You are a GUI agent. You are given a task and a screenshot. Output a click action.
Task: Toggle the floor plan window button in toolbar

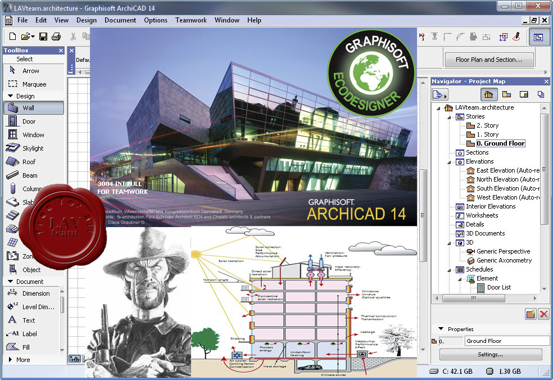pos(538,37)
